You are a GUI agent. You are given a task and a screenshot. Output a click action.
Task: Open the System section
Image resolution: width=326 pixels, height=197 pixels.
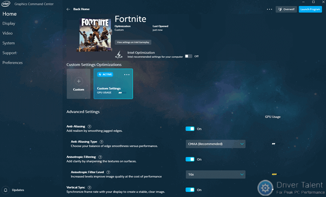pyautogui.click(x=8, y=43)
